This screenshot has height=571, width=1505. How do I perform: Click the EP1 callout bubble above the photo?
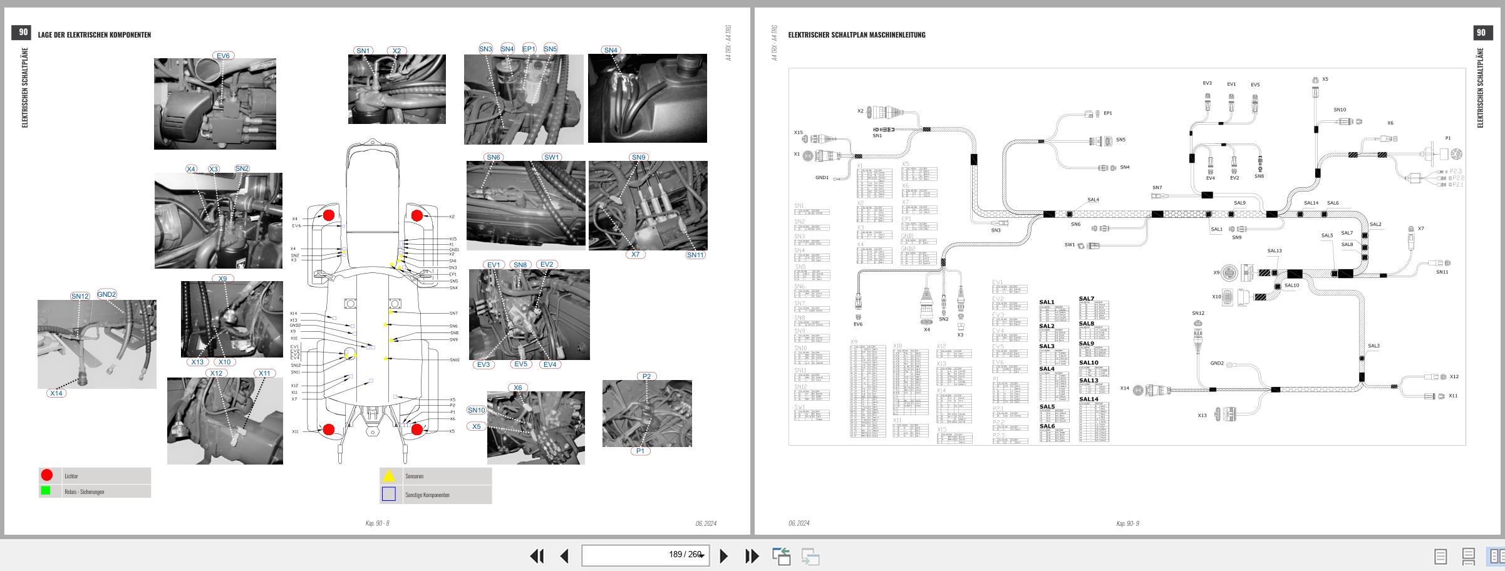(x=529, y=49)
